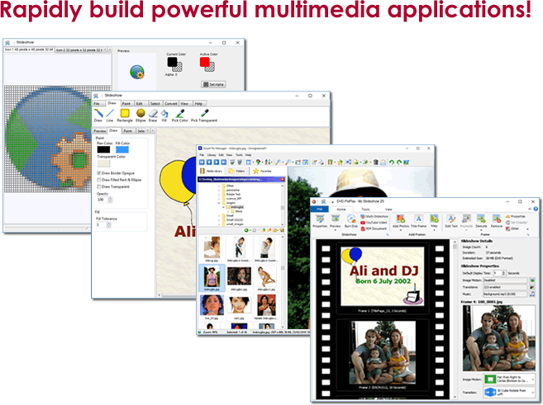Choose the Ellipse drawing tool
The image size is (543, 405).
click(x=141, y=115)
